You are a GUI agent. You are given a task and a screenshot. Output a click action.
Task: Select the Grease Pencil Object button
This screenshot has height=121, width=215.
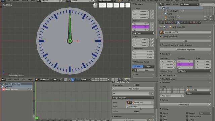point(148,67)
